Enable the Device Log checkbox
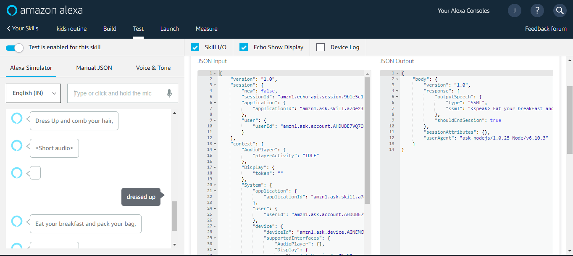The image size is (573, 256). coord(321,47)
